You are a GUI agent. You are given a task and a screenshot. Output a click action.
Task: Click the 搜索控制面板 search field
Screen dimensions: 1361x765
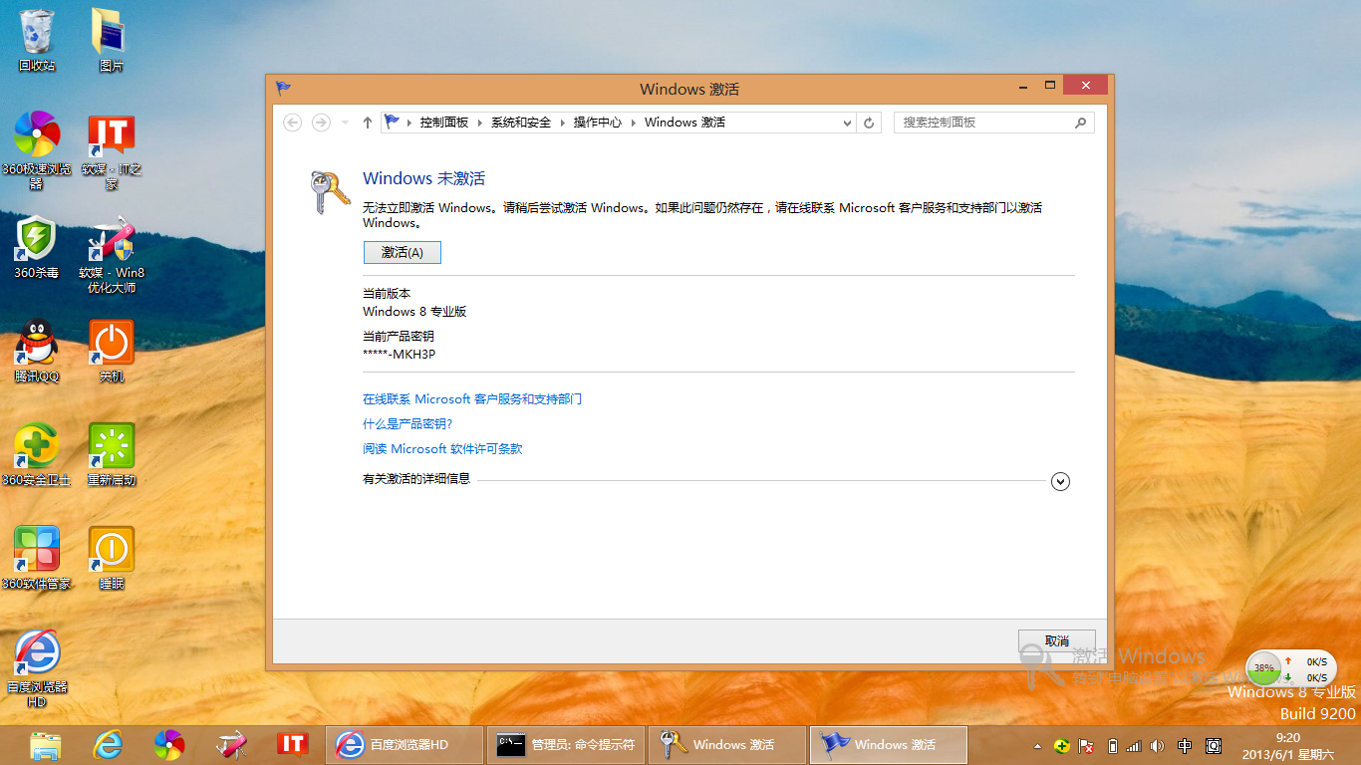point(993,123)
